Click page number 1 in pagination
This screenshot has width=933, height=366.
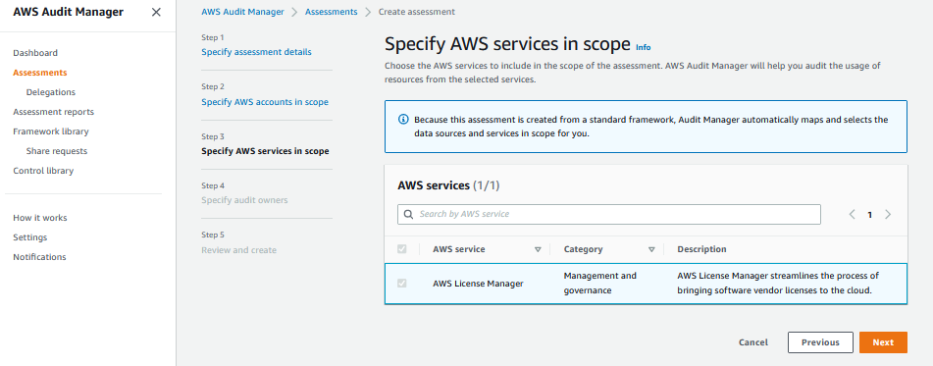[x=870, y=215]
